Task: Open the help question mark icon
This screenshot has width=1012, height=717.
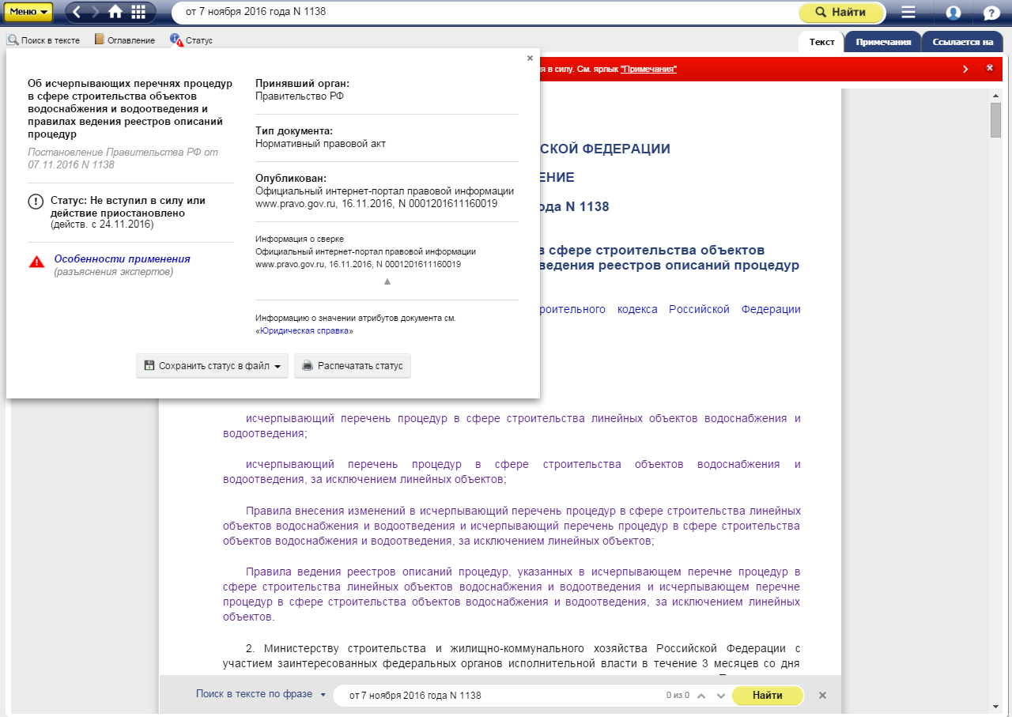Action: tap(991, 13)
